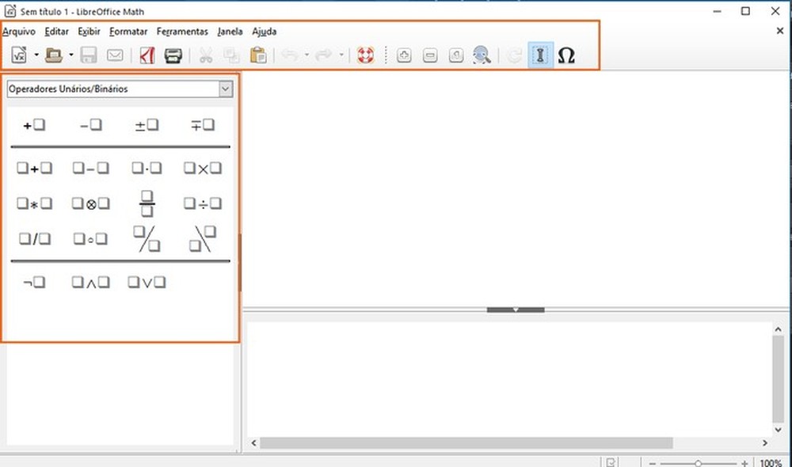The image size is (792, 467).
Task: Close the Elements panel via its X button
Action: pyautogui.click(x=780, y=32)
